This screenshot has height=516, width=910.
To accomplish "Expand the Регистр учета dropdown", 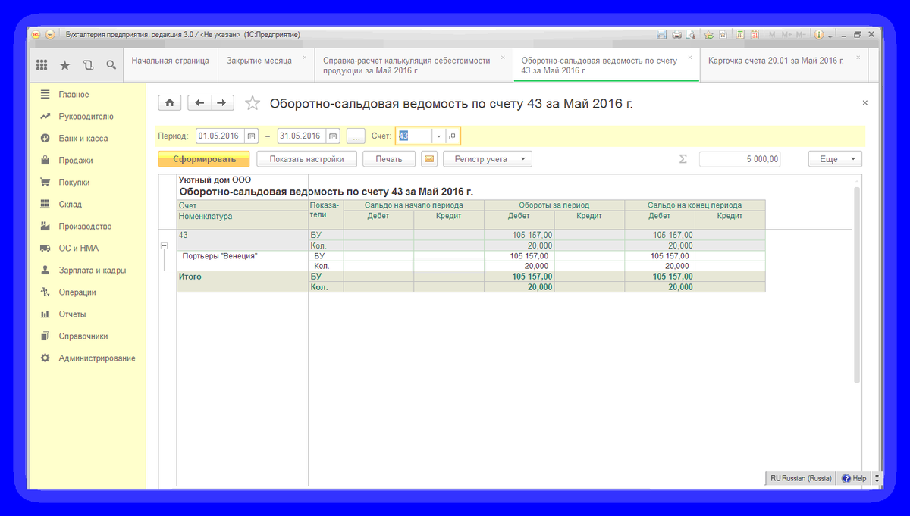I will (x=488, y=159).
